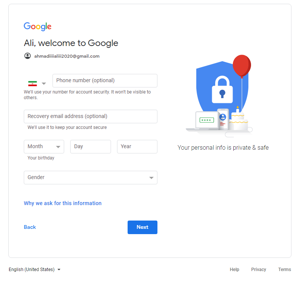Focus the Phone number (optional) field
Image resolution: width=299 pixels, height=282 pixels.
point(105,81)
